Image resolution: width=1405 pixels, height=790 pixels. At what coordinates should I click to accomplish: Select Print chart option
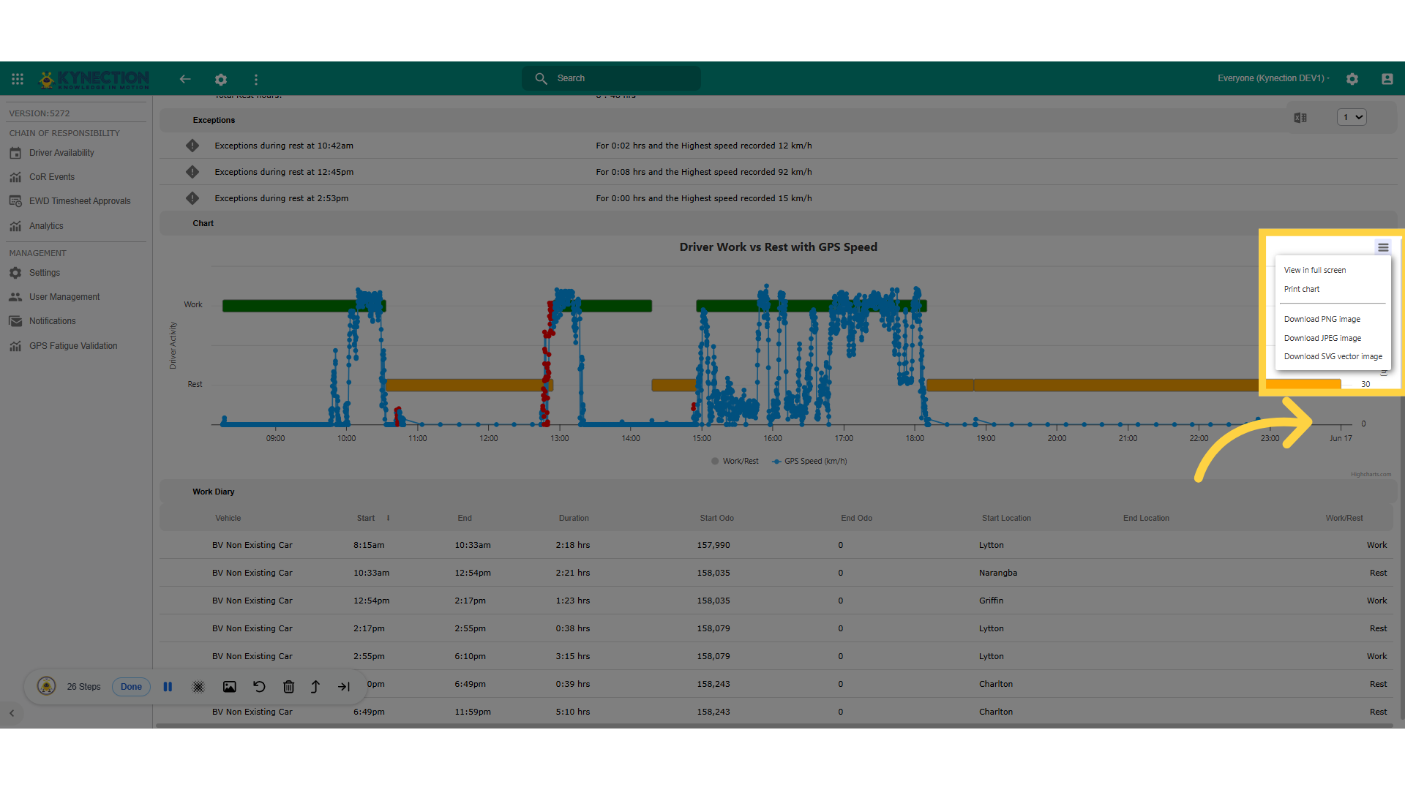tap(1302, 290)
